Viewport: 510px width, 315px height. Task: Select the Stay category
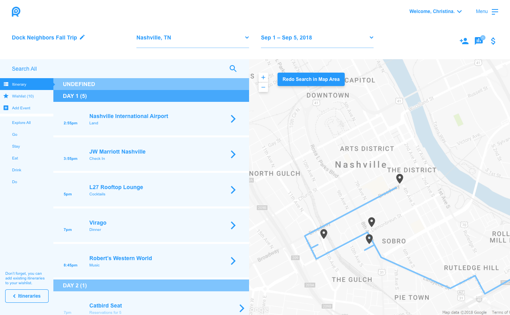(x=16, y=146)
